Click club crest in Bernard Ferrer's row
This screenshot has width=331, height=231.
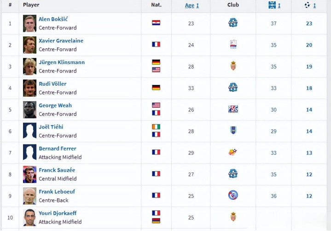[233, 152]
